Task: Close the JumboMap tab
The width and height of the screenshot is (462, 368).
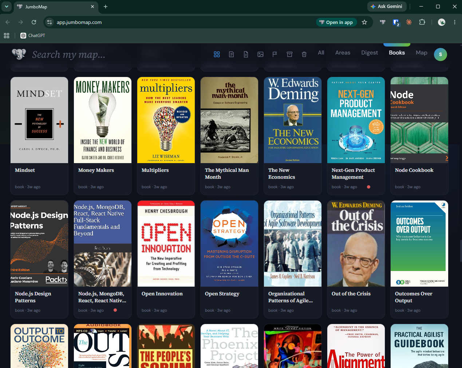Action: click(x=92, y=7)
